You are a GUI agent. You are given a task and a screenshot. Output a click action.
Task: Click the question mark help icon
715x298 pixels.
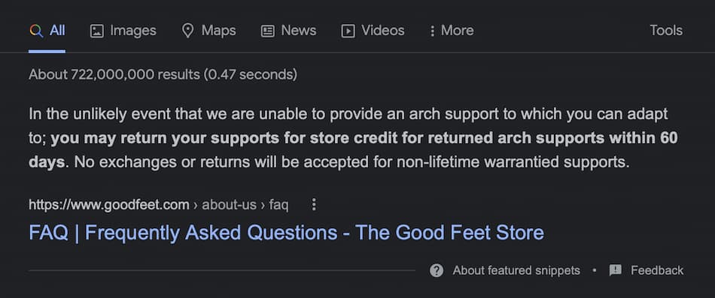pyautogui.click(x=437, y=270)
